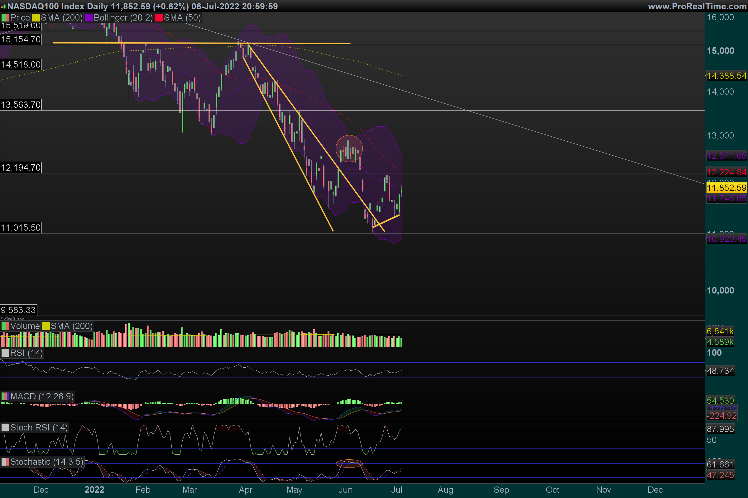Click the 9,583.33 level label

pyautogui.click(x=18, y=310)
